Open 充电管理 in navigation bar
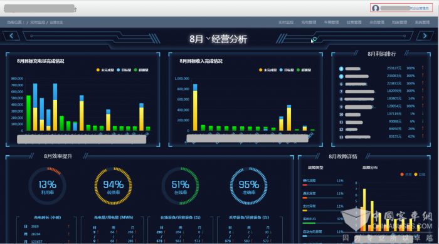Screen dimensions: 439x244 (309, 22)
